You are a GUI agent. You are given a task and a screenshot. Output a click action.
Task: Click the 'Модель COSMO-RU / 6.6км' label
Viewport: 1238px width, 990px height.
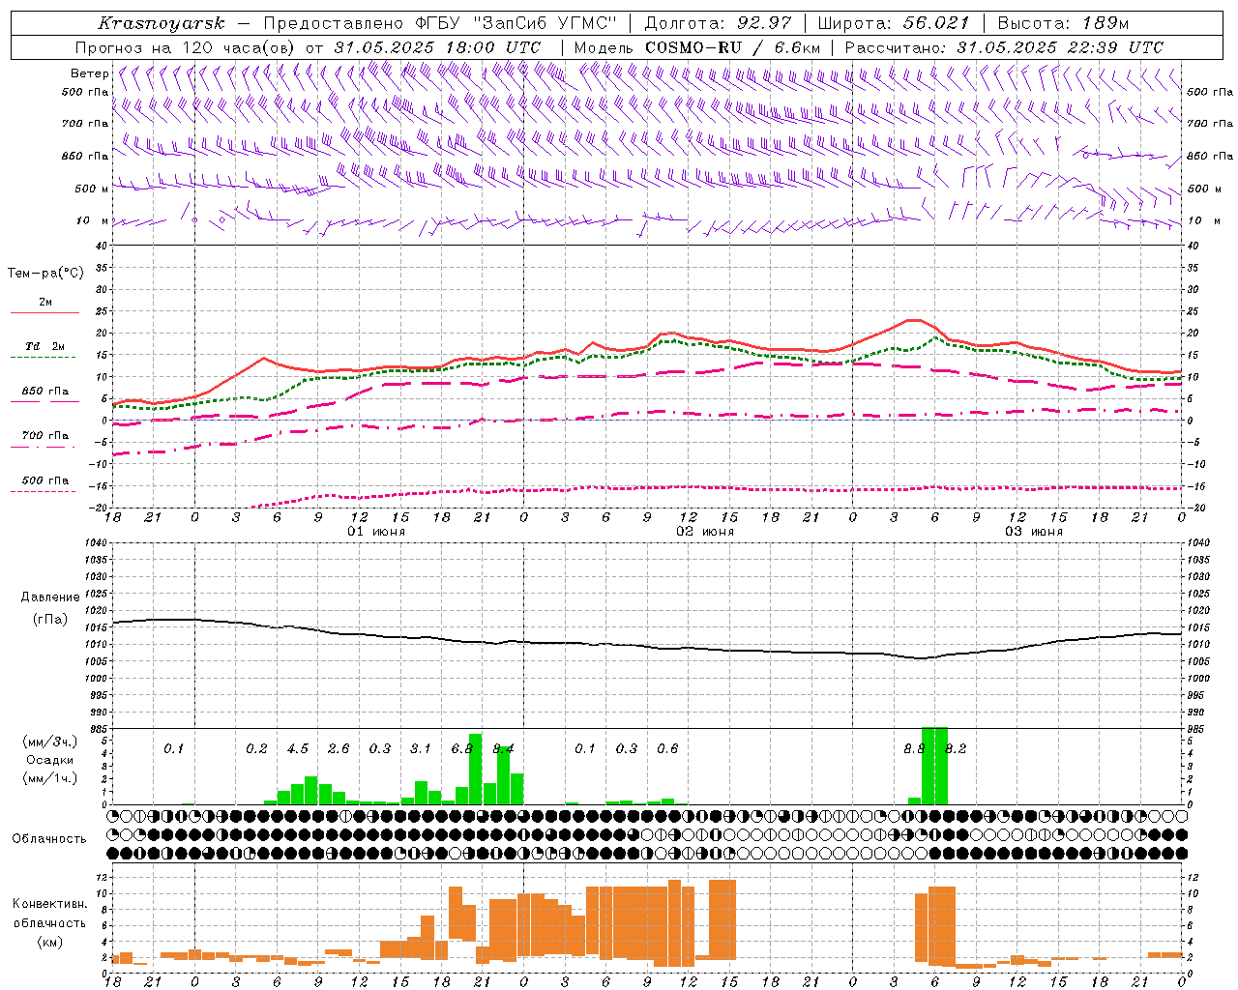(697, 47)
